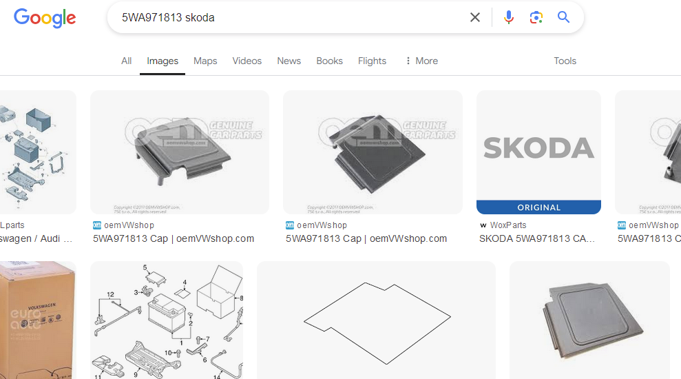
Task: Submit search with the magnifying glass icon
Action: 563,17
